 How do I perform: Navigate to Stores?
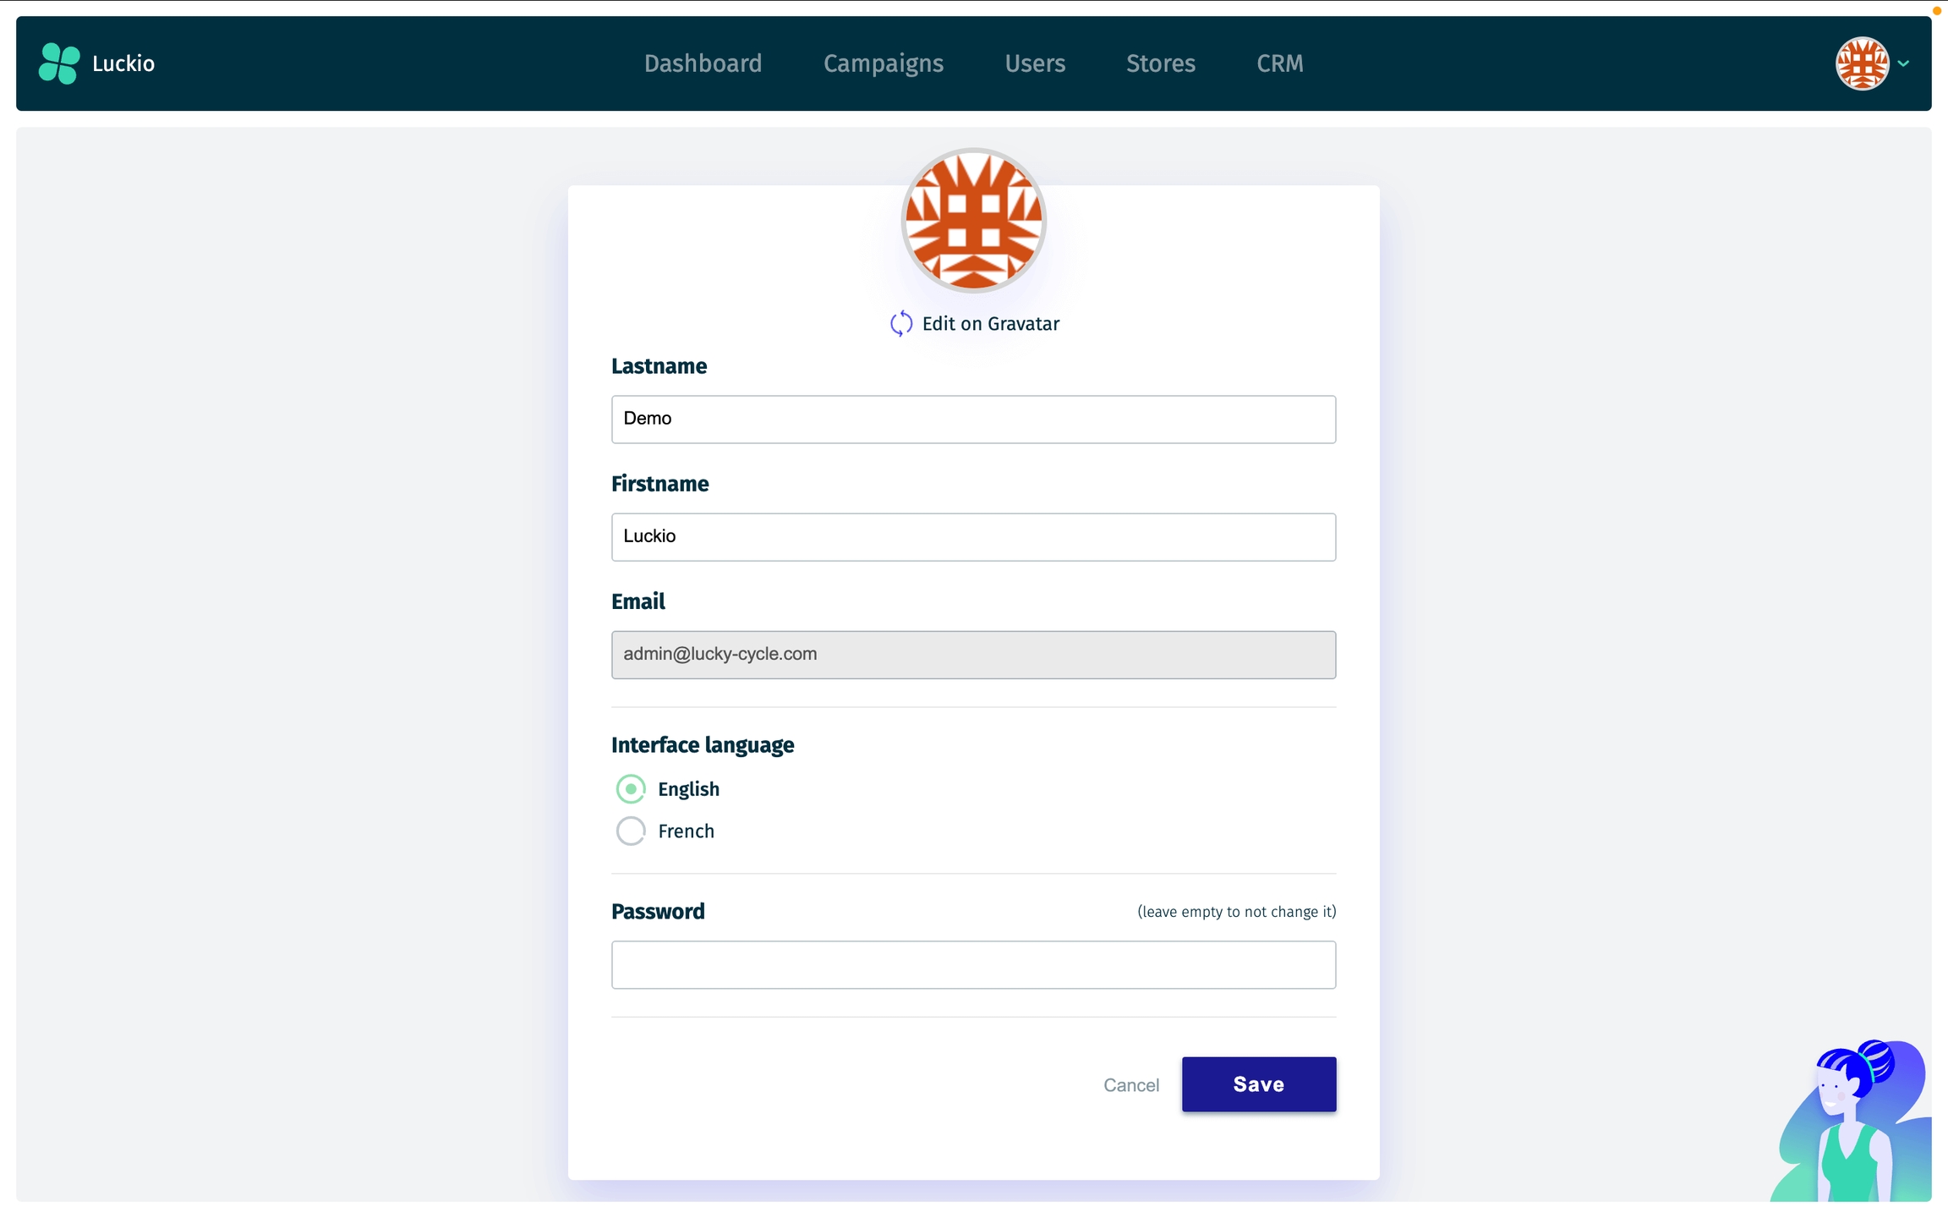click(x=1160, y=63)
